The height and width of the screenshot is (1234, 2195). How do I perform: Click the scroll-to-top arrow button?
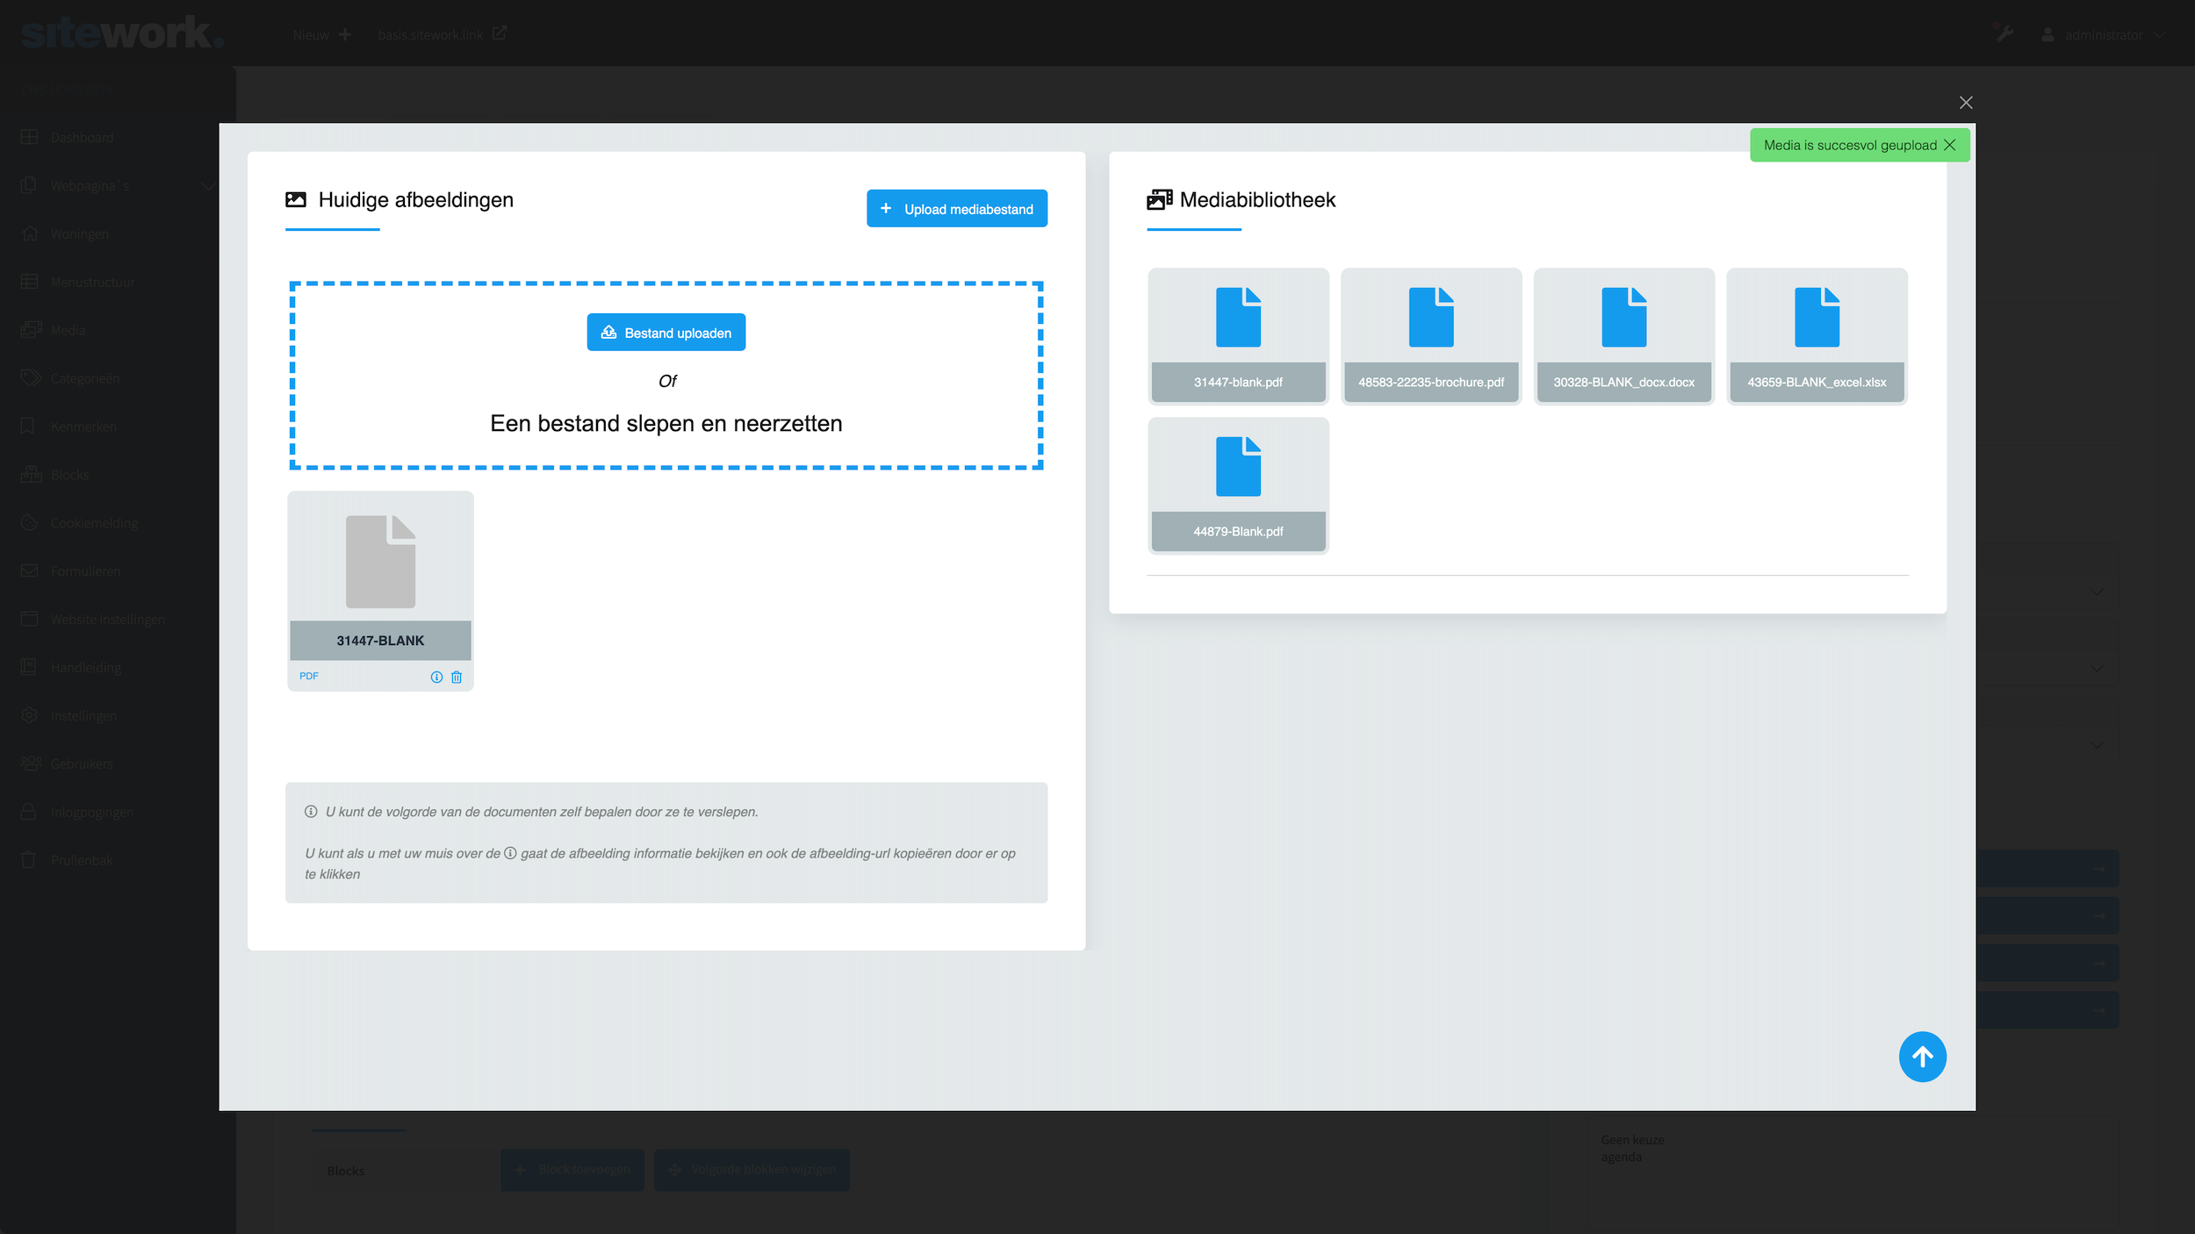coord(1922,1057)
